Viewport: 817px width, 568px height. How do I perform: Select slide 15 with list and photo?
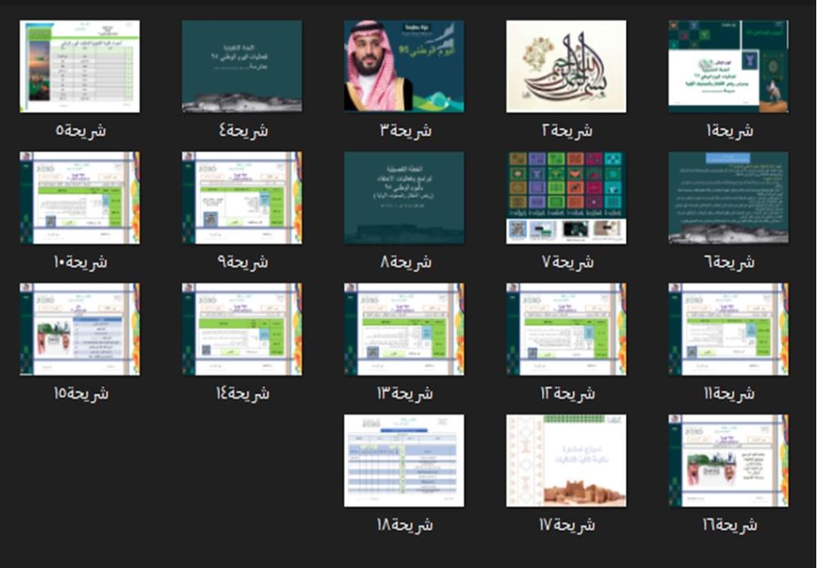pyautogui.click(x=80, y=329)
